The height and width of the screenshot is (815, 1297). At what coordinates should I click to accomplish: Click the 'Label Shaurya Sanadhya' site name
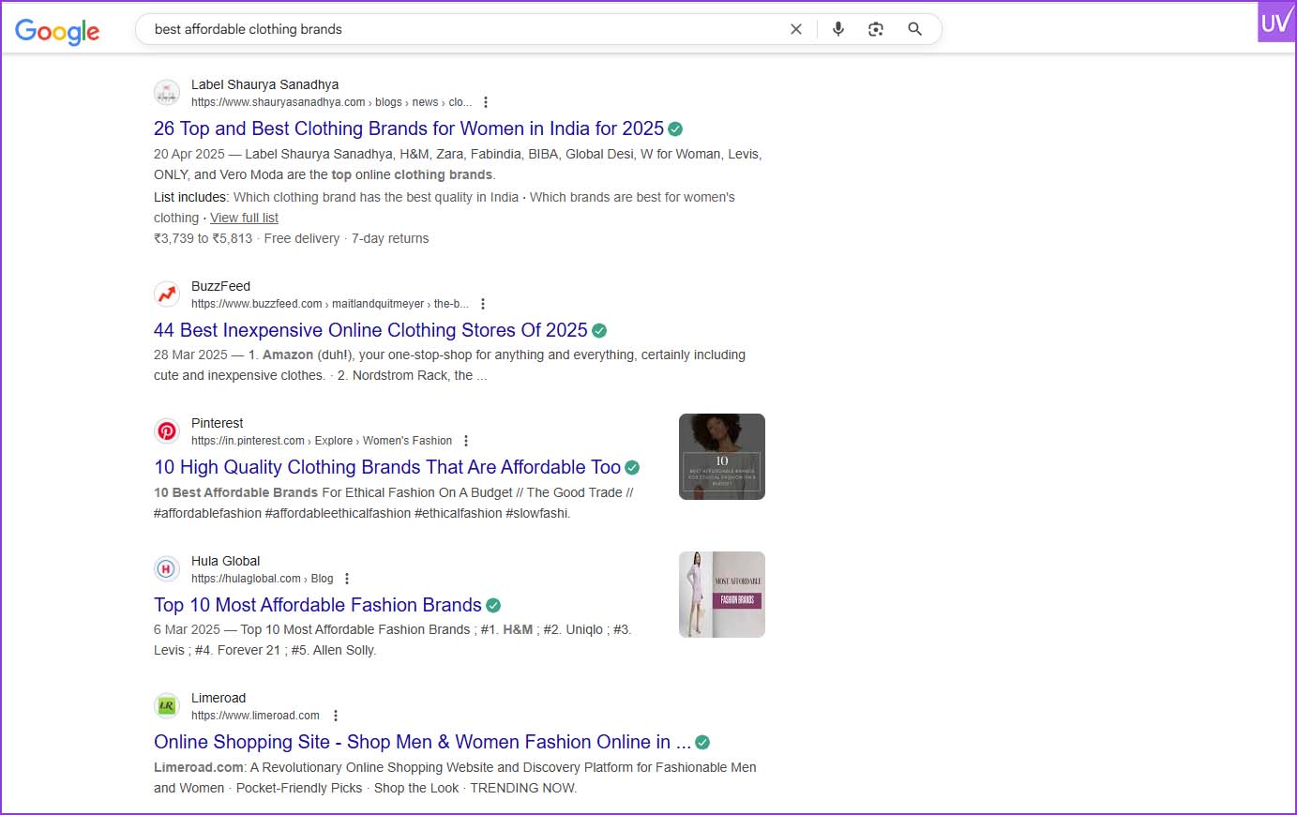(264, 84)
